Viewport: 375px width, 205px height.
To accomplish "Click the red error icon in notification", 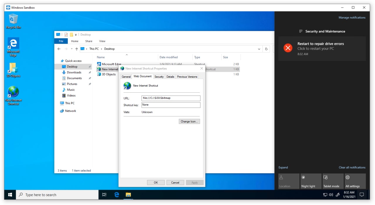I will 288,48.
